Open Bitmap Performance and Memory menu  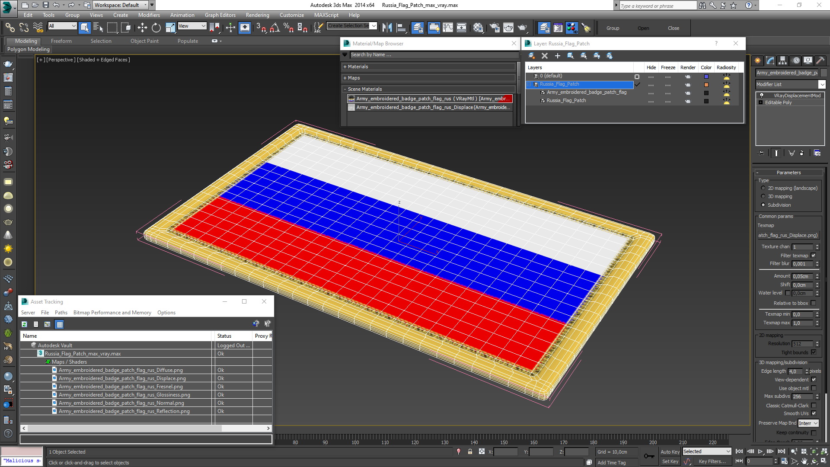[112, 313]
